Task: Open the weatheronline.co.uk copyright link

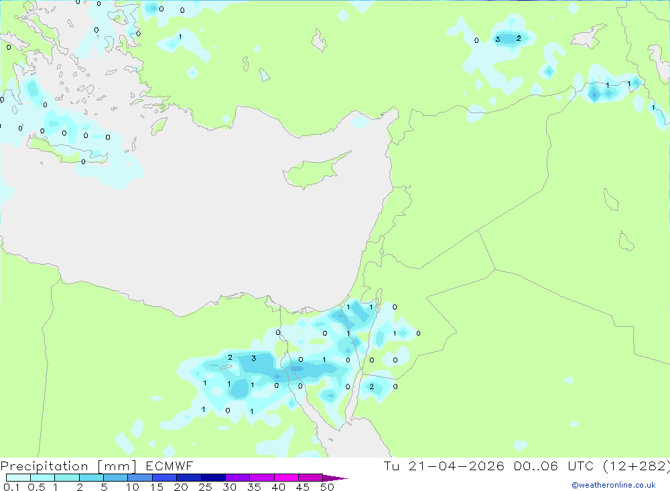Action: click(x=614, y=485)
